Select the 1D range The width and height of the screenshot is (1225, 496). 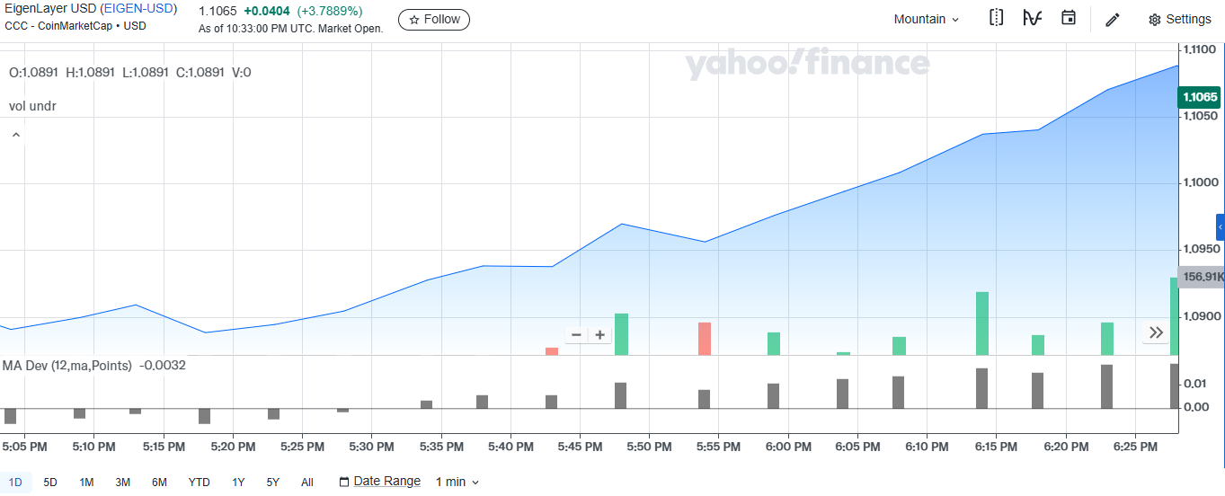15,482
